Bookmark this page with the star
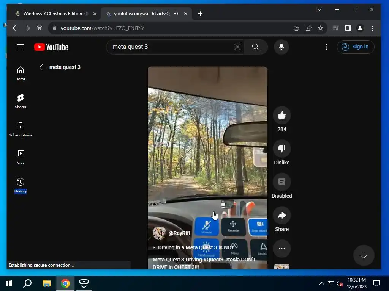This screenshot has width=389, height=291. [x=321, y=28]
